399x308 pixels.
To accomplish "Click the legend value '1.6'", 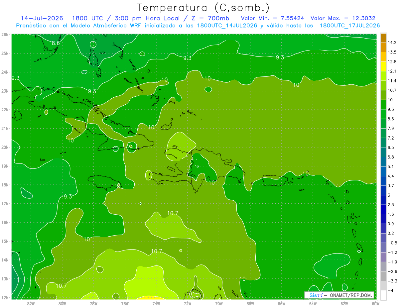I will 391,214.
